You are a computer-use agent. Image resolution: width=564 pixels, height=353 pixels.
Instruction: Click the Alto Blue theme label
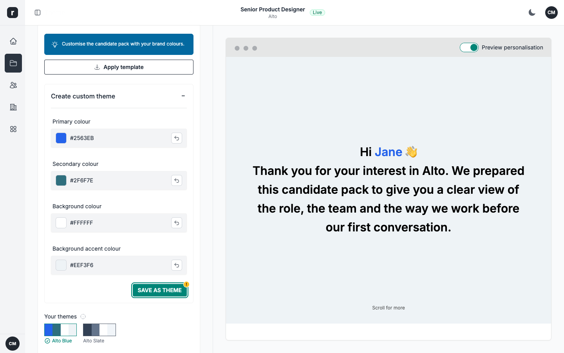click(x=62, y=341)
